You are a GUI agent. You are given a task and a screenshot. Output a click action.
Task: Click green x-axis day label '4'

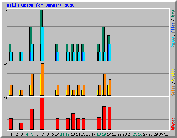(x=27, y=134)
